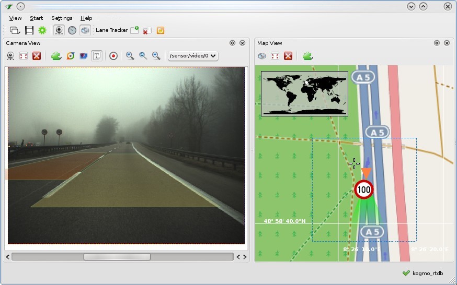Click the green puzzle plugin icon in Map View

tap(308, 56)
